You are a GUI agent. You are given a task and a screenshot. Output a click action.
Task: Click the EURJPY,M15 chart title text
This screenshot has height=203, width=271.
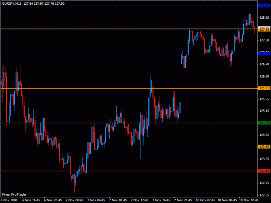point(12,3)
